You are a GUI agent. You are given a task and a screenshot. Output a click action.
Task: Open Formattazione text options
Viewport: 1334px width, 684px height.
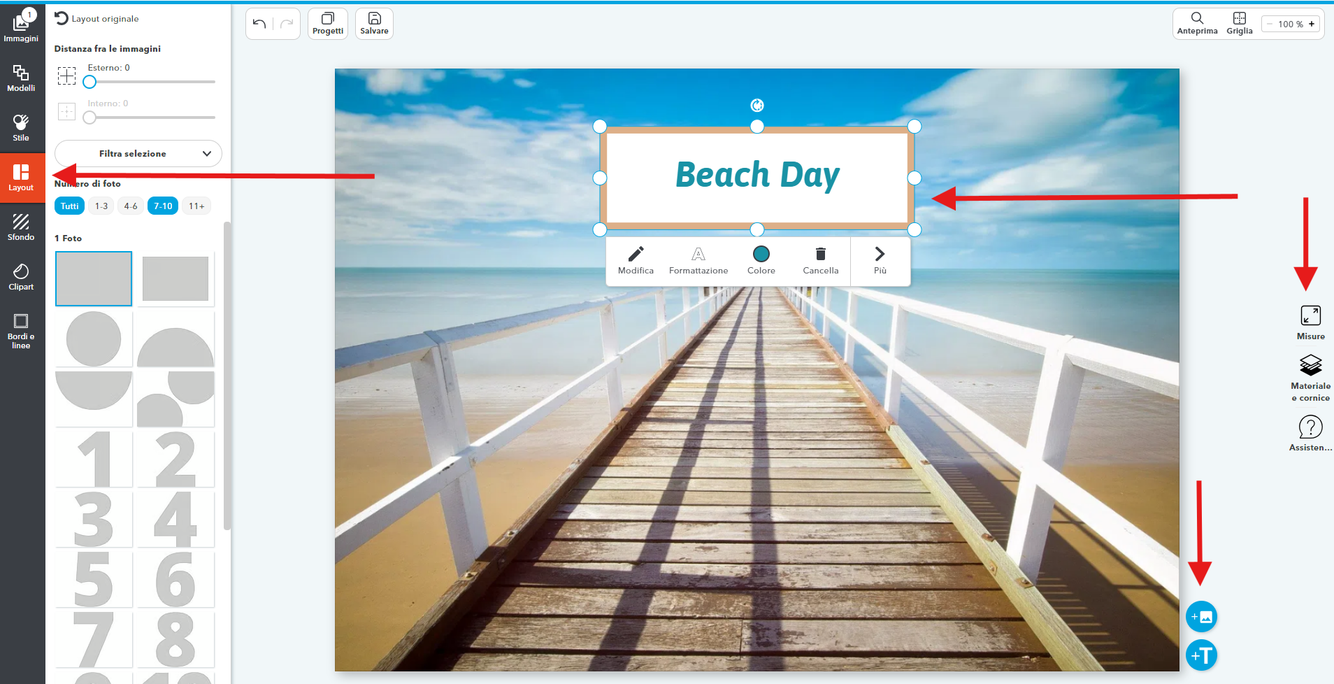698,260
